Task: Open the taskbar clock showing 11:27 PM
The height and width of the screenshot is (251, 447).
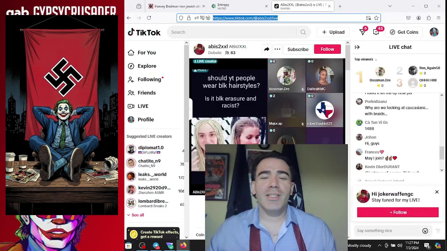Action: 412,245
